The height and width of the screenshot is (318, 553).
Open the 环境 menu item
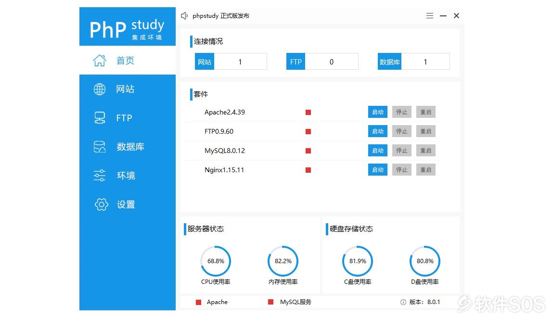point(128,175)
